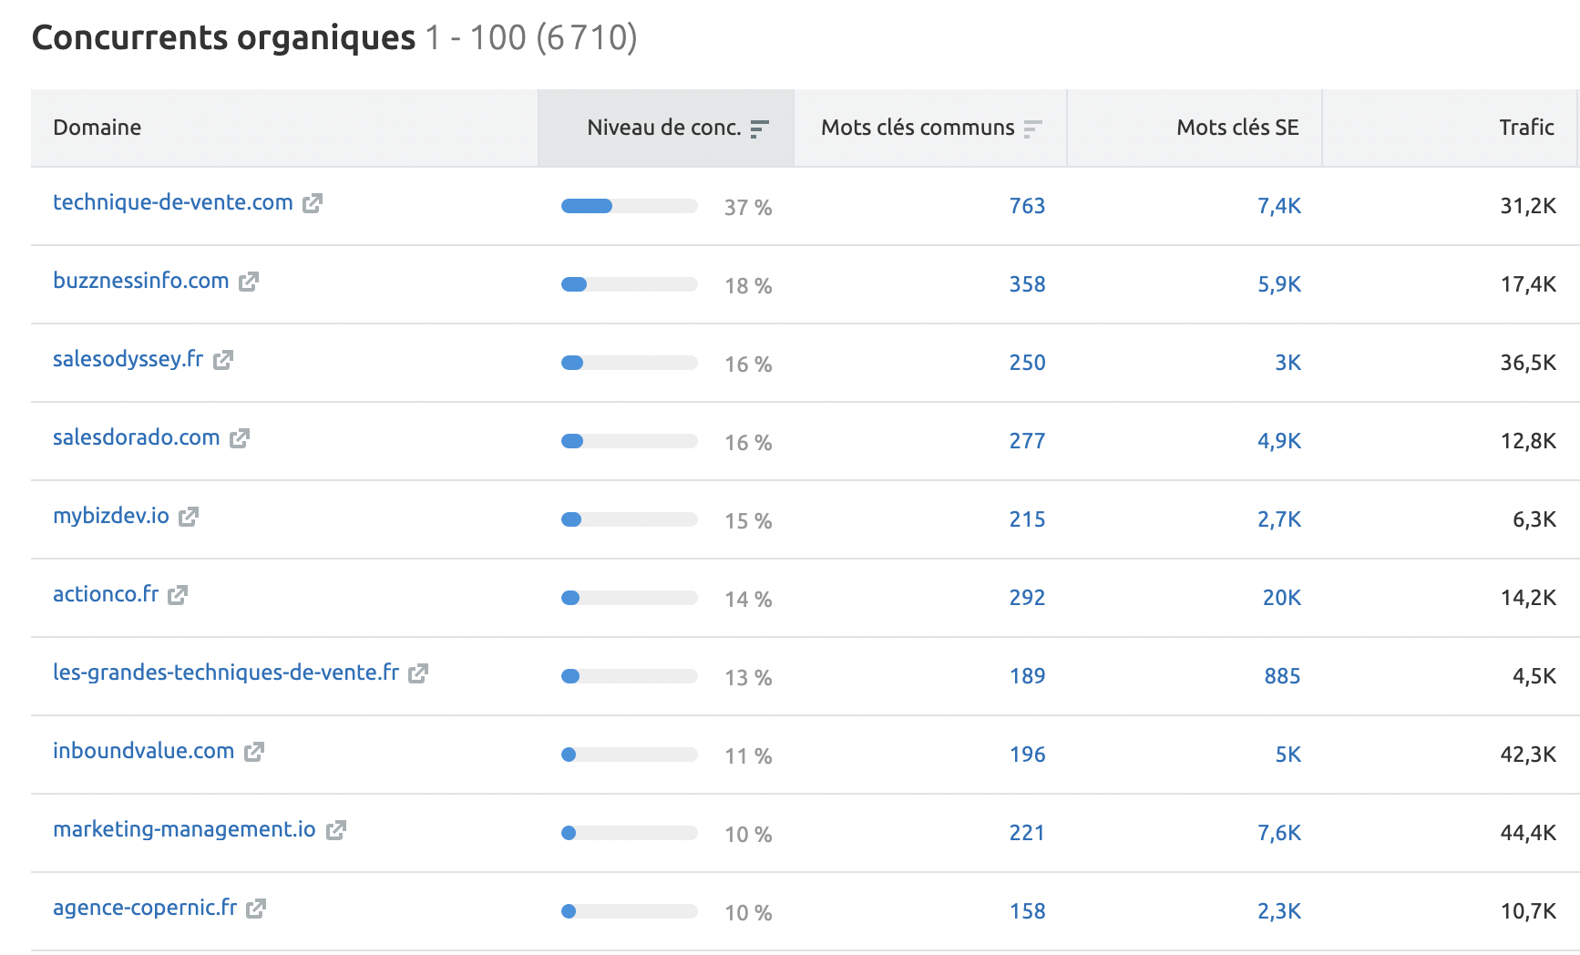Open 250 common keywords for salesodyssey.fr
Image resolution: width=1580 pixels, height=955 pixels.
coord(1027,363)
